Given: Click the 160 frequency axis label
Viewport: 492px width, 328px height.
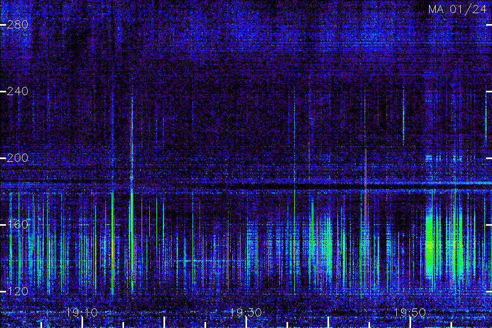Looking at the screenshot, I should click(17, 225).
